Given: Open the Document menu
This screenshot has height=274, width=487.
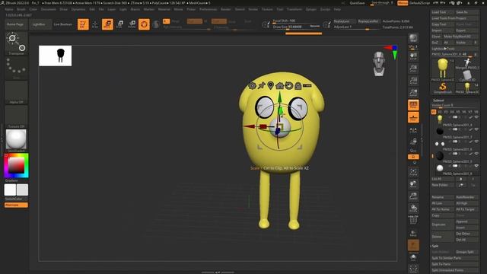Looking at the screenshot, I should [49, 9].
